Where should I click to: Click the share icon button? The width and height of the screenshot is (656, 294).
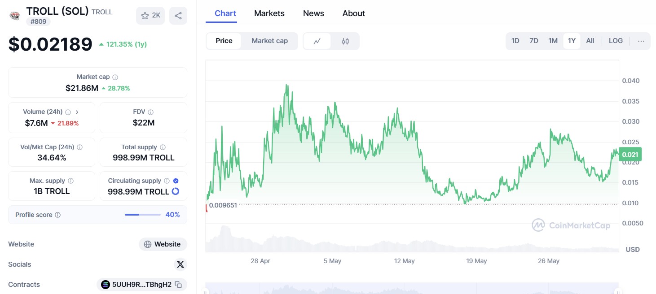click(178, 16)
